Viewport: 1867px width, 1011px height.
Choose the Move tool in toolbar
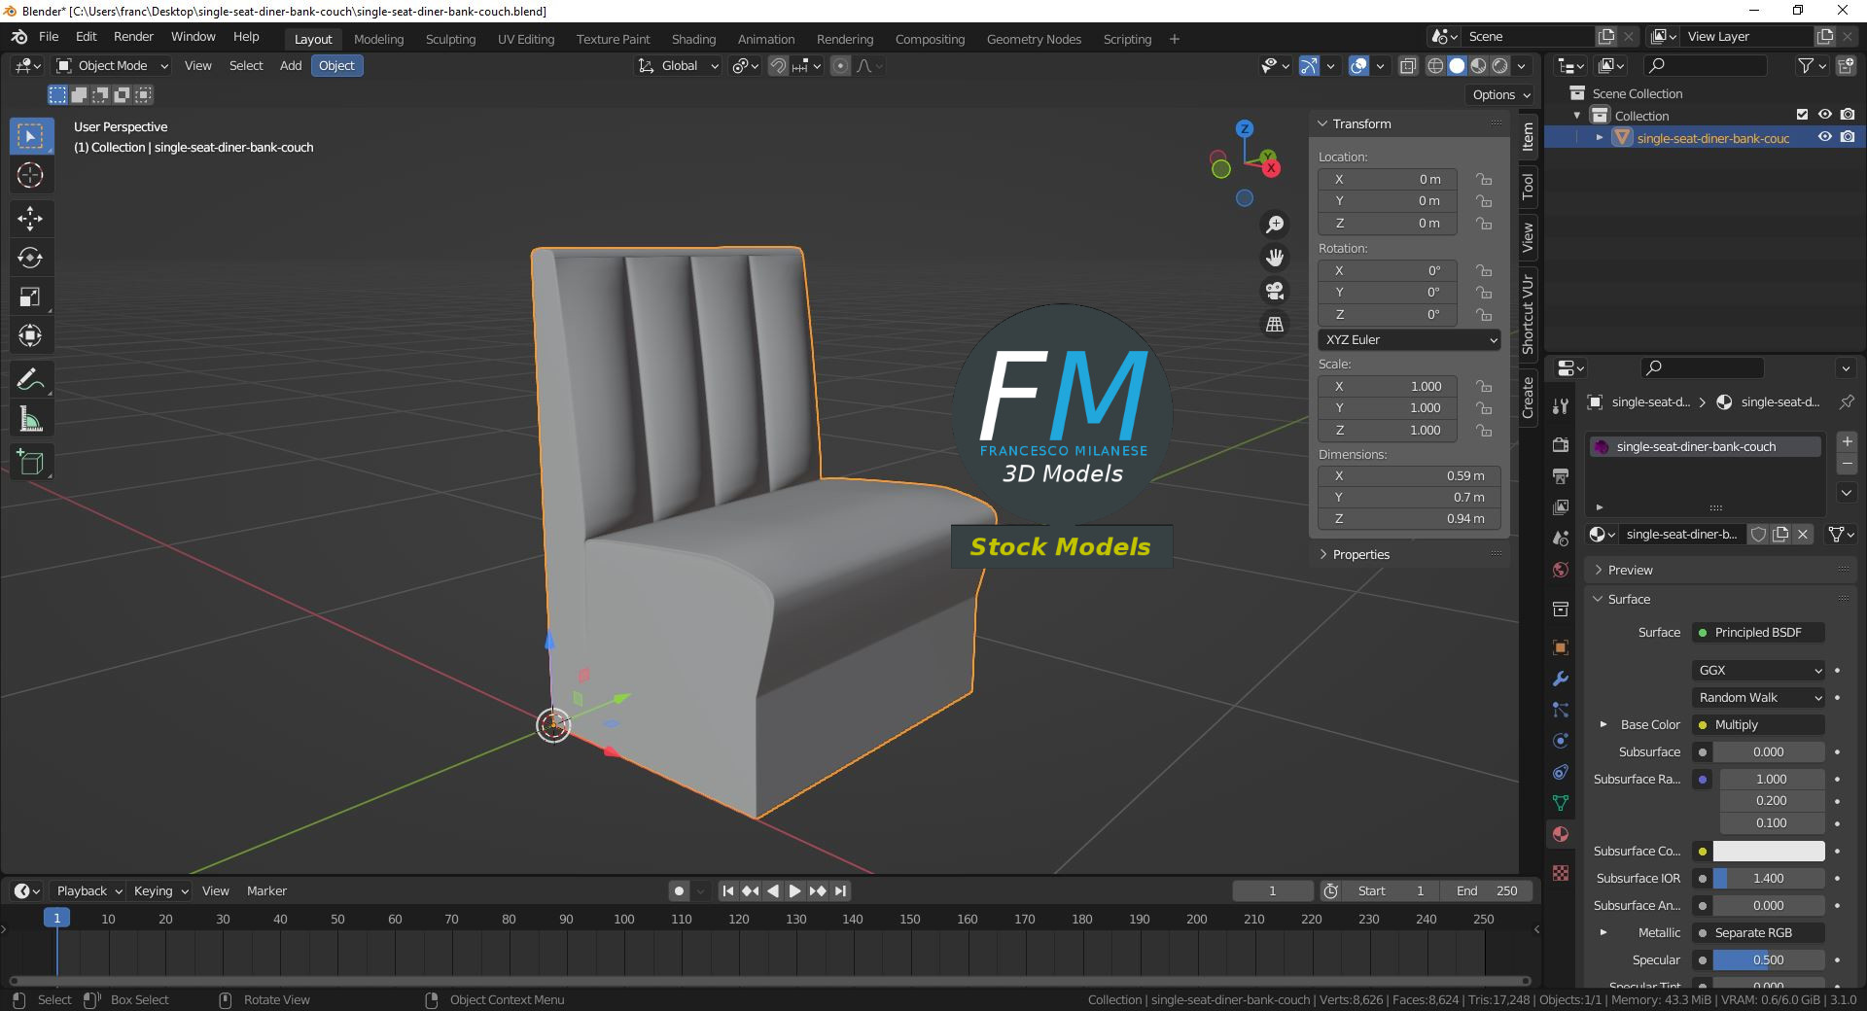tap(30, 218)
